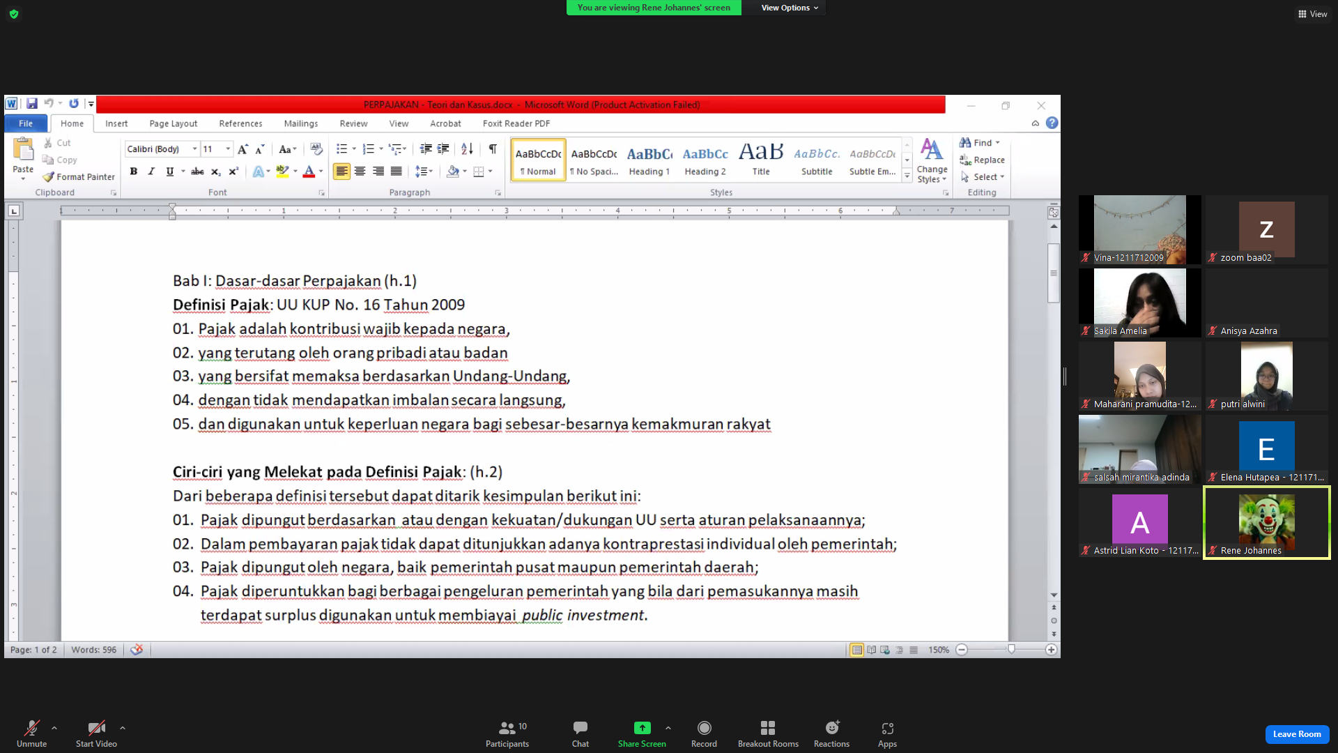Click Change Styles button
1338x753 pixels.
coord(932,161)
